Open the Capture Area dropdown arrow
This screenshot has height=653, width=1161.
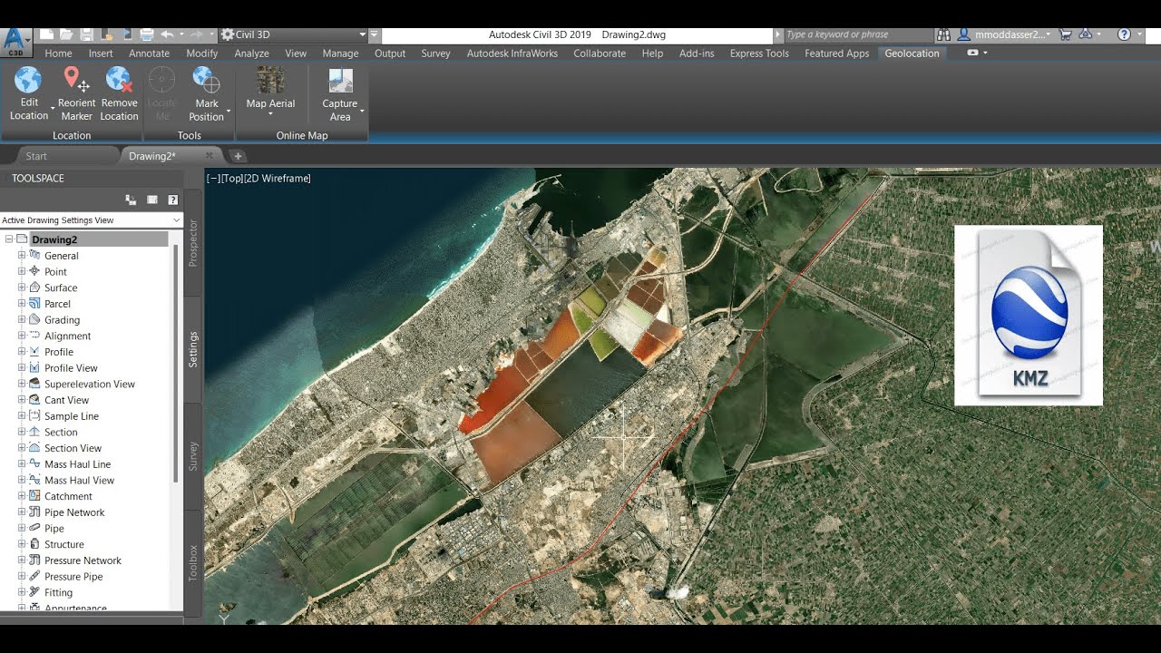(x=362, y=111)
